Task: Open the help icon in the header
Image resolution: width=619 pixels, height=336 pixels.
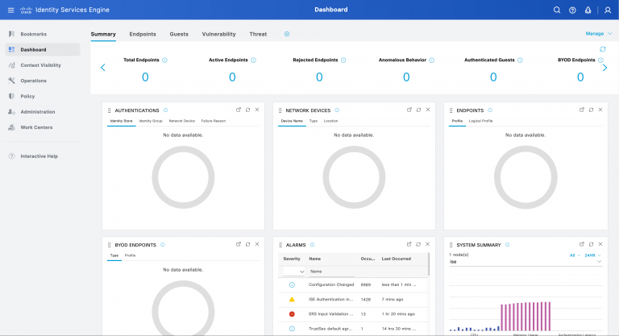Action: [572, 10]
